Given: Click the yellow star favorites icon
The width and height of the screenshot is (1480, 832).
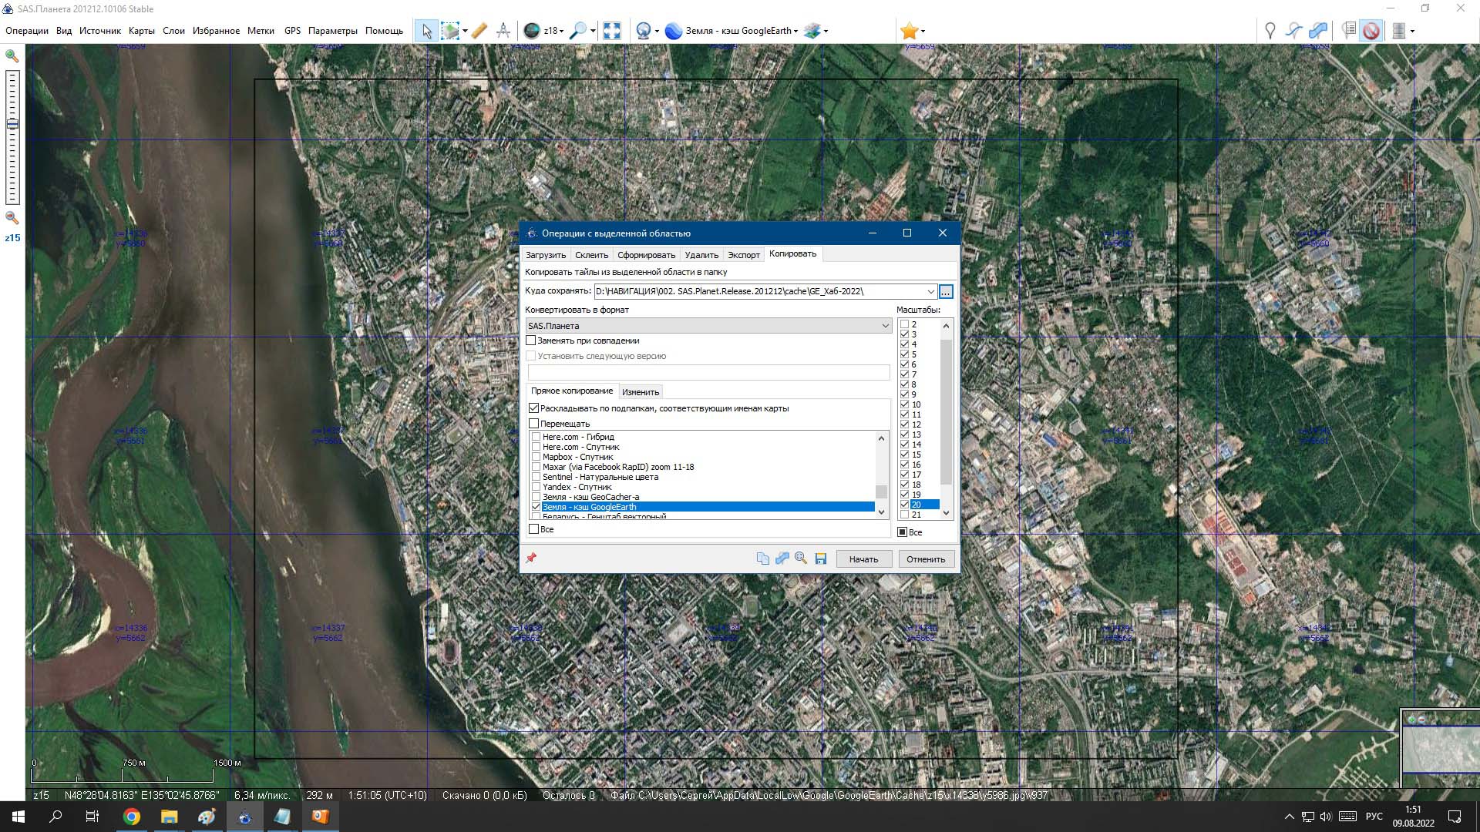Looking at the screenshot, I should 909,31.
